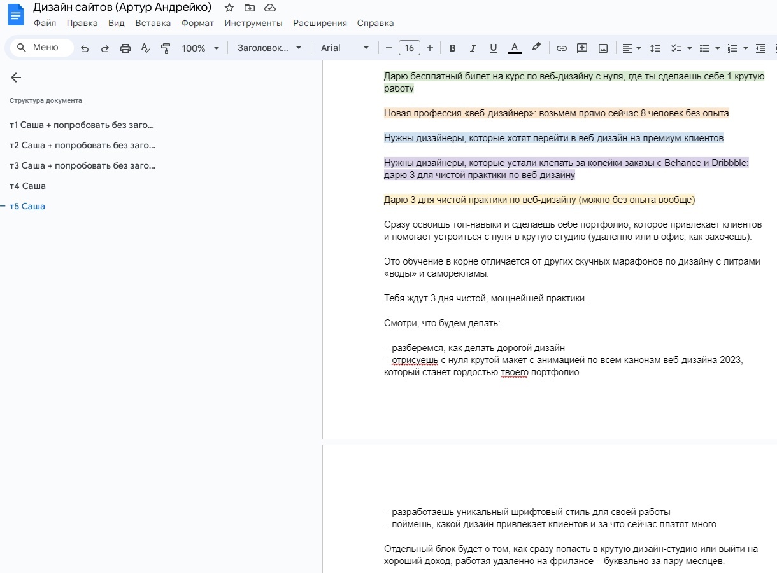This screenshot has width=777, height=573.
Task: Open the Вставка menu
Action: click(x=153, y=23)
